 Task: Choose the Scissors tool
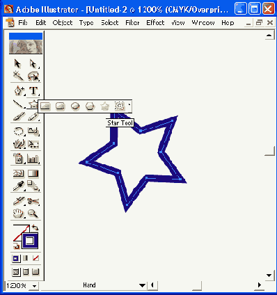click(x=33, y=200)
